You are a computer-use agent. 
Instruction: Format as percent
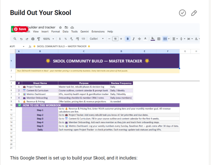pos(66,39)
